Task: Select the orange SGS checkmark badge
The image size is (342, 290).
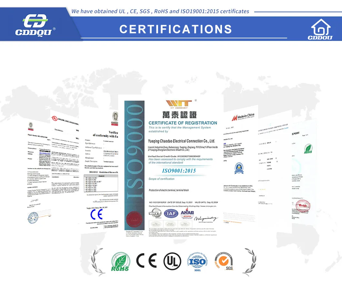Action: tap(224, 261)
